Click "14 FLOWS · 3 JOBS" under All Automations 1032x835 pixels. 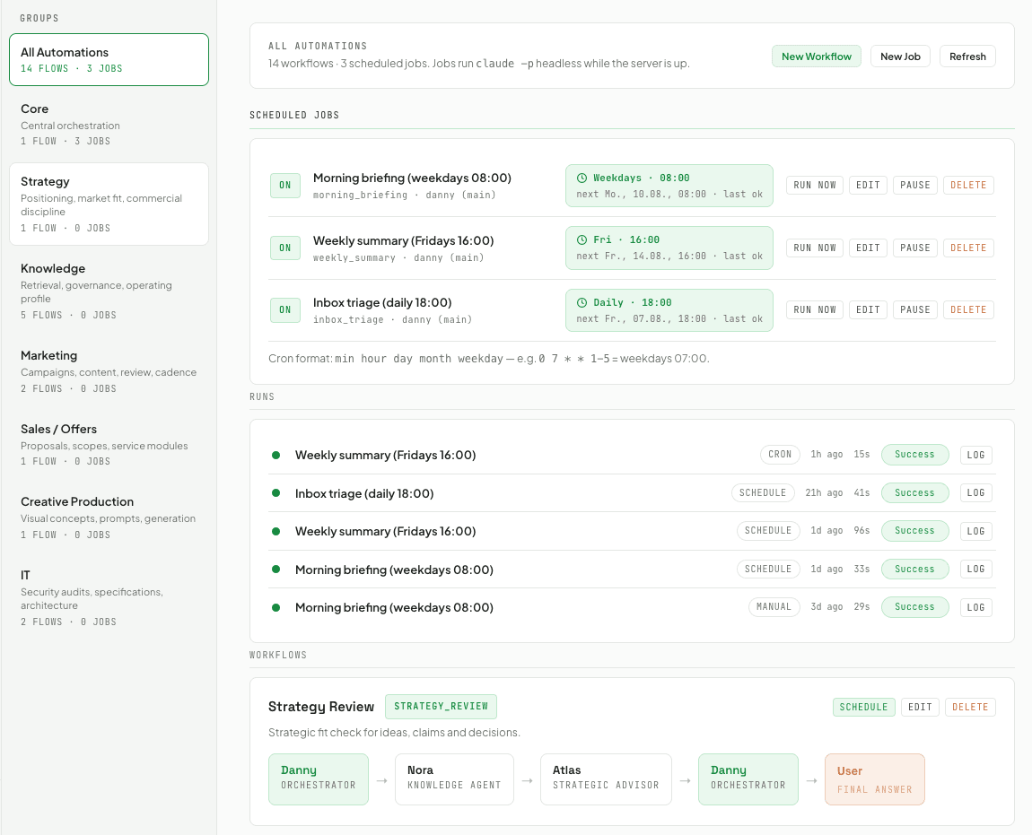click(71, 68)
